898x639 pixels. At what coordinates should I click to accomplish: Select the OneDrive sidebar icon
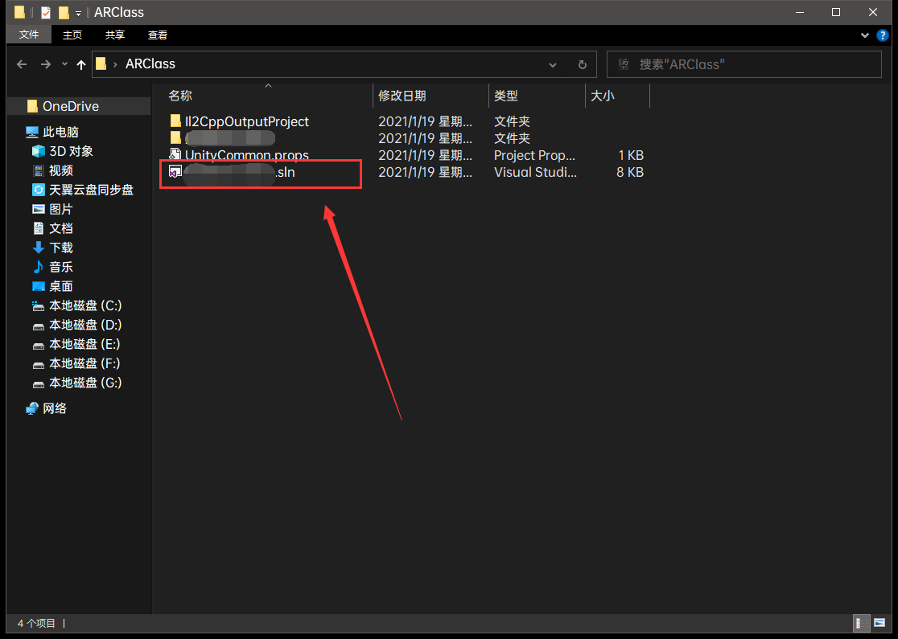pos(31,105)
